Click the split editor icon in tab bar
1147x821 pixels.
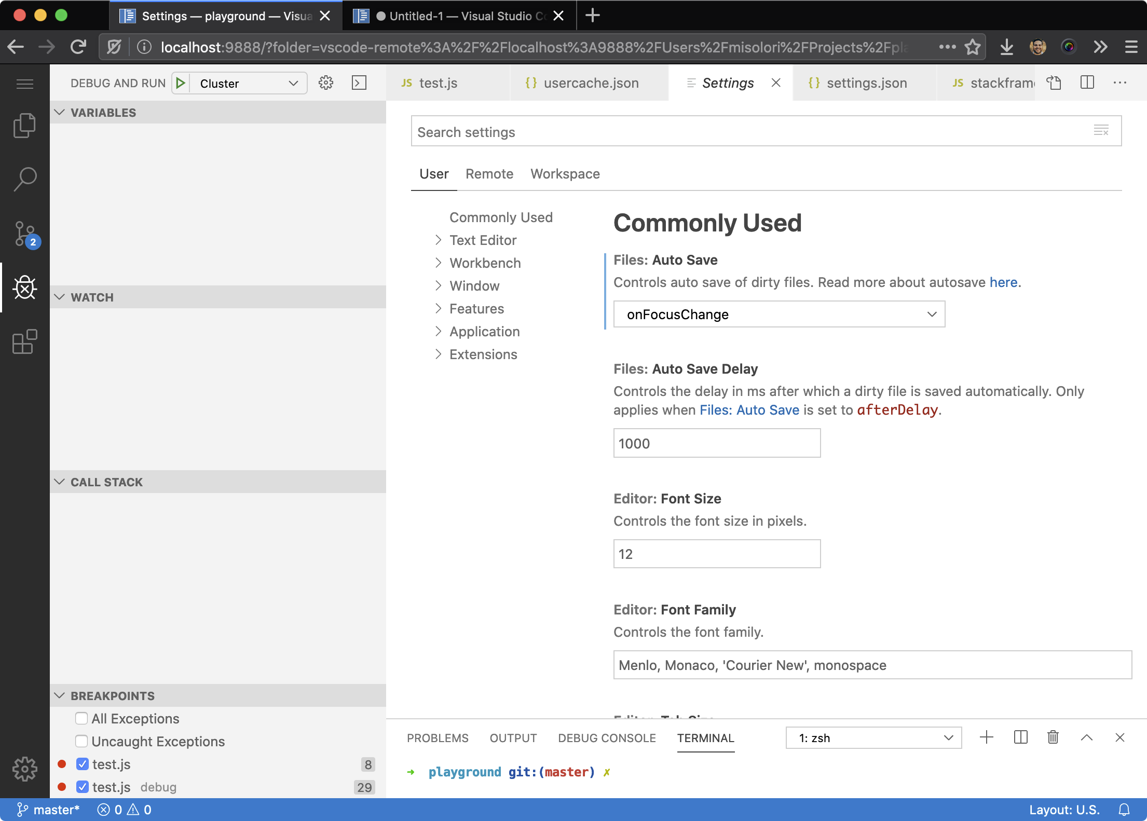(1087, 83)
